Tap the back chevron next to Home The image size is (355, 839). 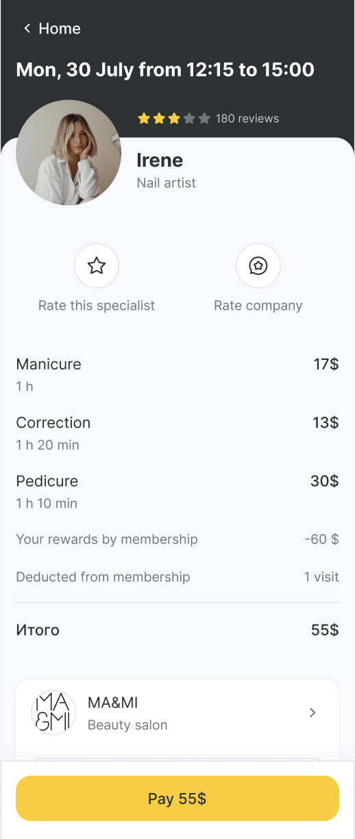point(27,28)
